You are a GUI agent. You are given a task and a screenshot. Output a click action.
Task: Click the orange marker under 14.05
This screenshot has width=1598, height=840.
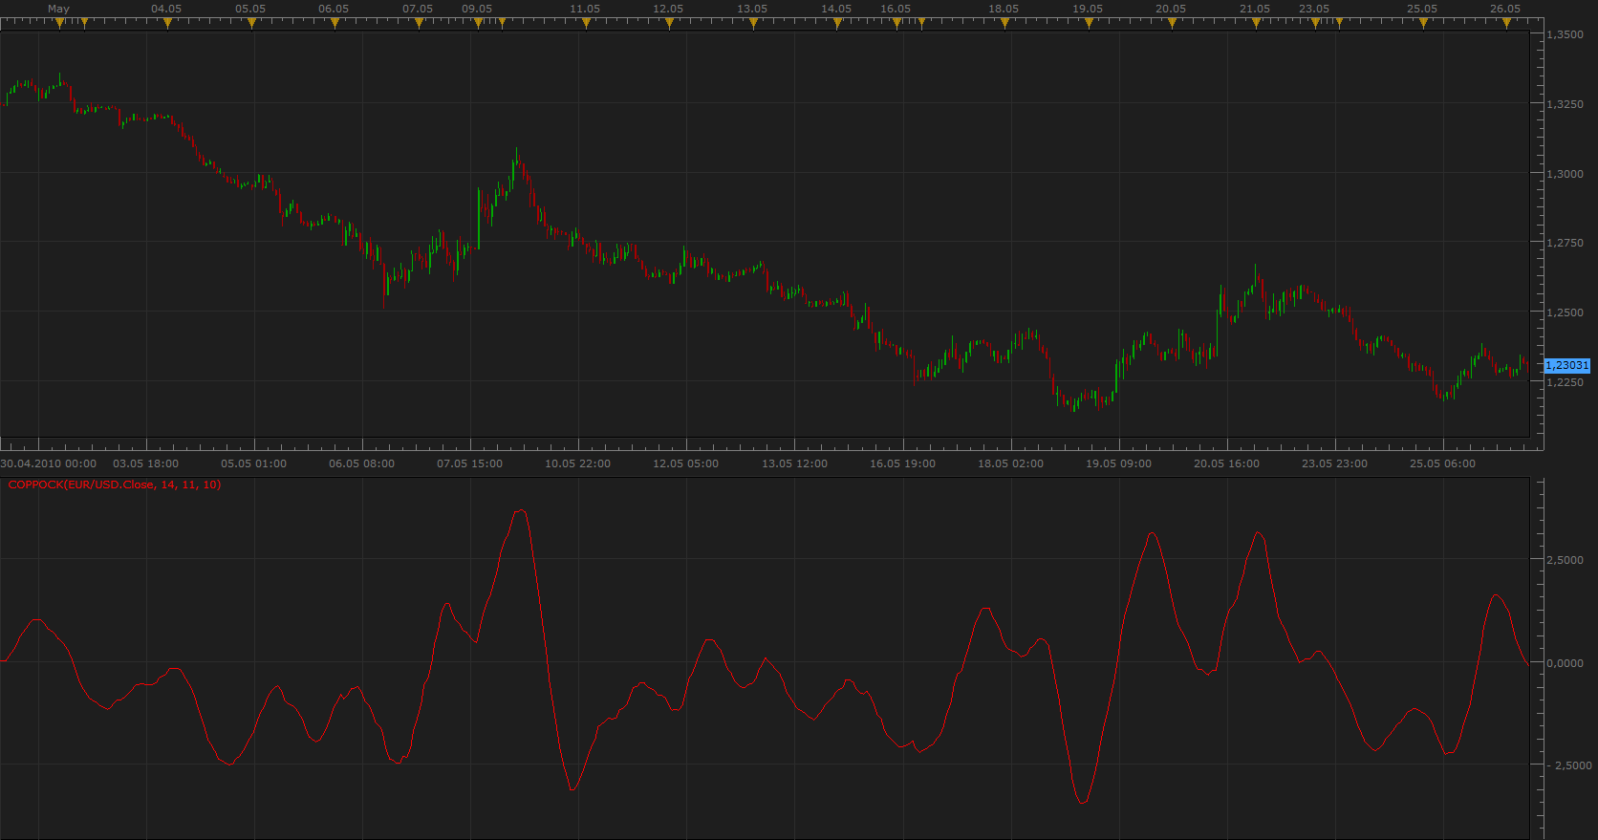coord(837,23)
